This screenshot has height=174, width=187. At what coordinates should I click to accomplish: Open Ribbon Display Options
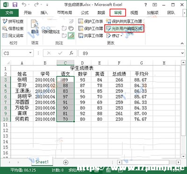click(155, 5)
